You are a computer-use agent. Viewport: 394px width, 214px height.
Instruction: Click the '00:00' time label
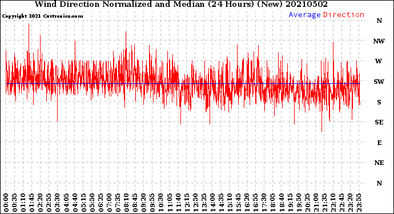6,203
